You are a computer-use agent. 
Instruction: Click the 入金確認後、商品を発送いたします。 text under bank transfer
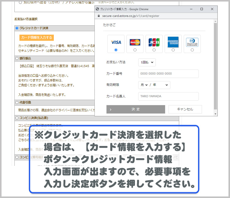[42, 95]
